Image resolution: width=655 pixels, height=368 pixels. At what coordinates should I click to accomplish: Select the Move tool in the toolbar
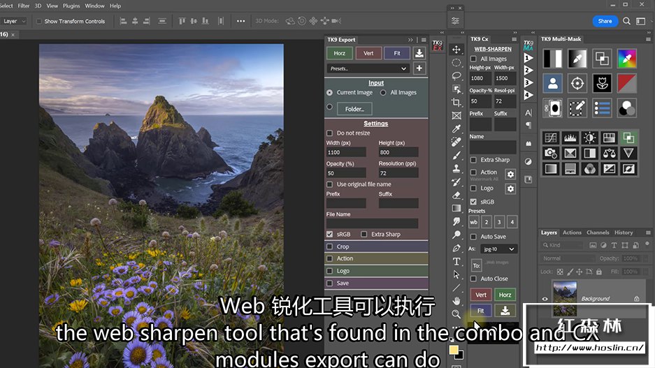[x=456, y=50]
